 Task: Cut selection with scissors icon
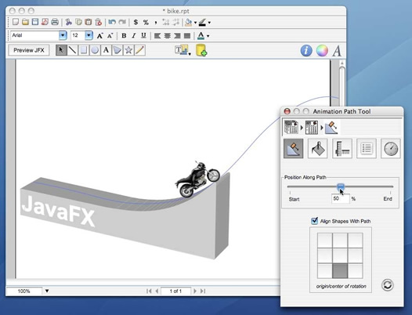coord(69,22)
